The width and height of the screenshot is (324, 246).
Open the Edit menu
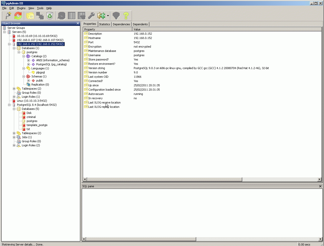(12, 8)
